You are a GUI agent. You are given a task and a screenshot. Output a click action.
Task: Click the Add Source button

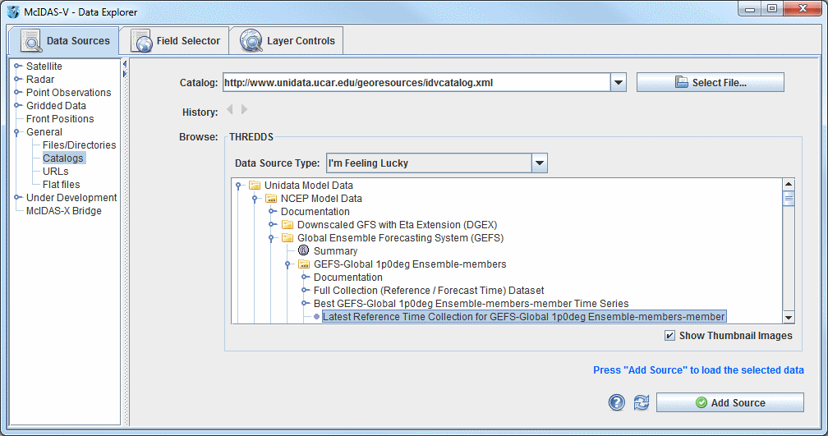(729, 402)
